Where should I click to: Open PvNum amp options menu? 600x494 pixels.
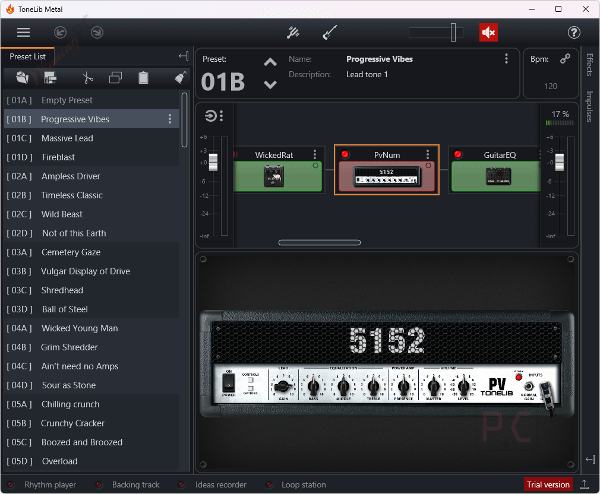tap(427, 154)
